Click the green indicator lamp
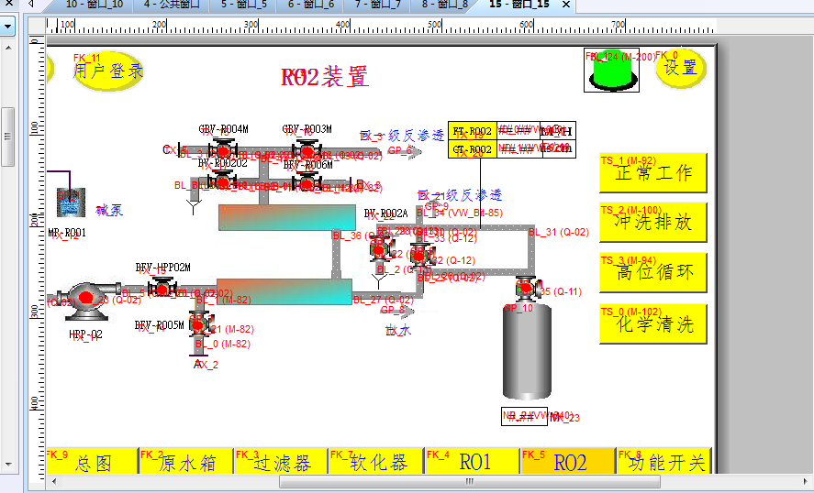This screenshot has width=814, height=493. (612, 71)
